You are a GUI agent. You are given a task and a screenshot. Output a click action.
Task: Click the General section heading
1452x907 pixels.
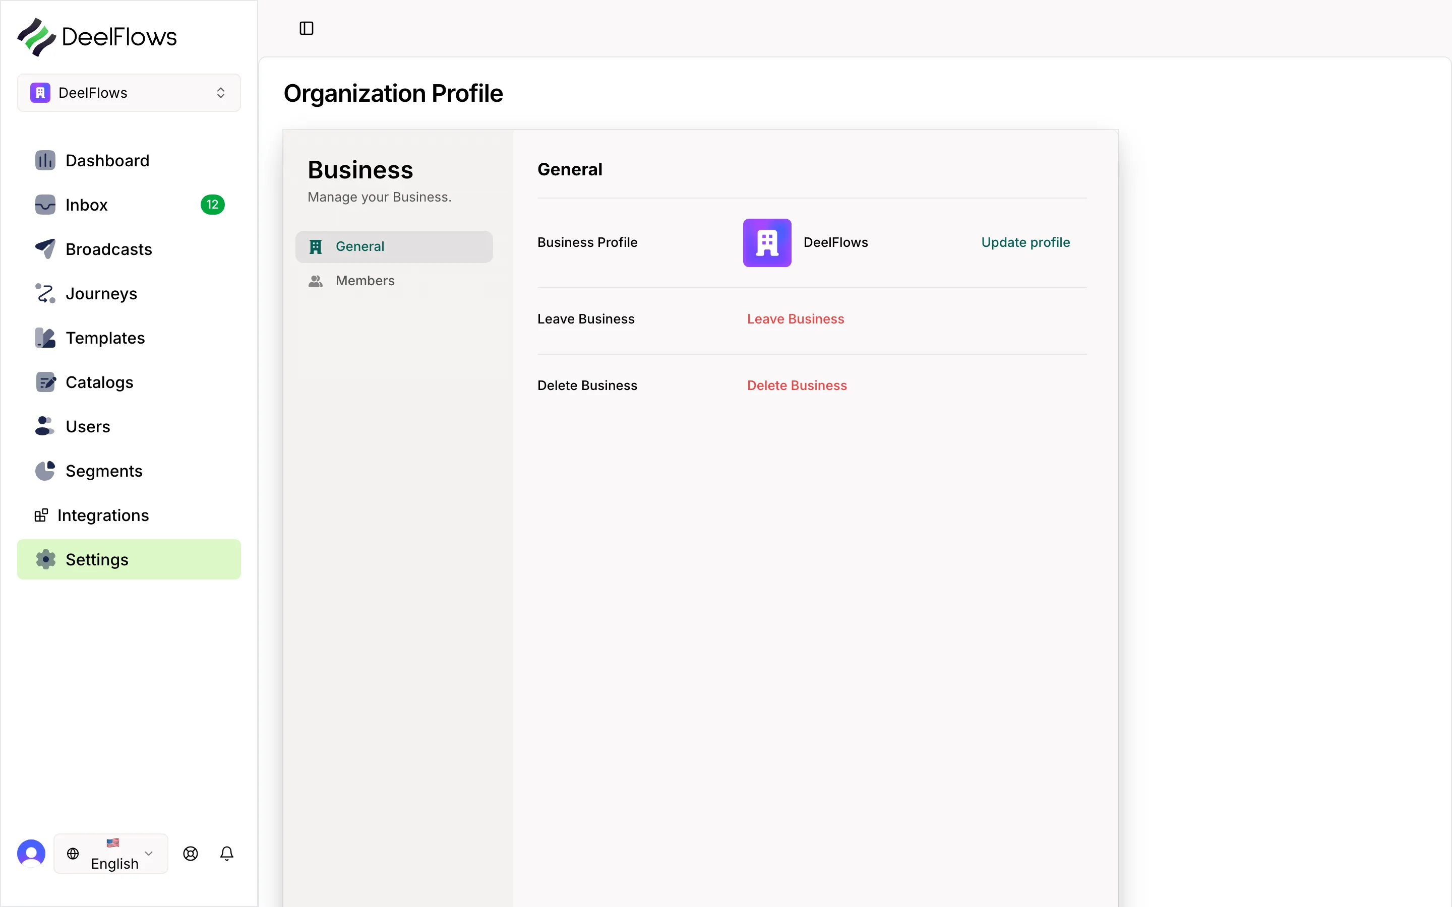point(570,170)
